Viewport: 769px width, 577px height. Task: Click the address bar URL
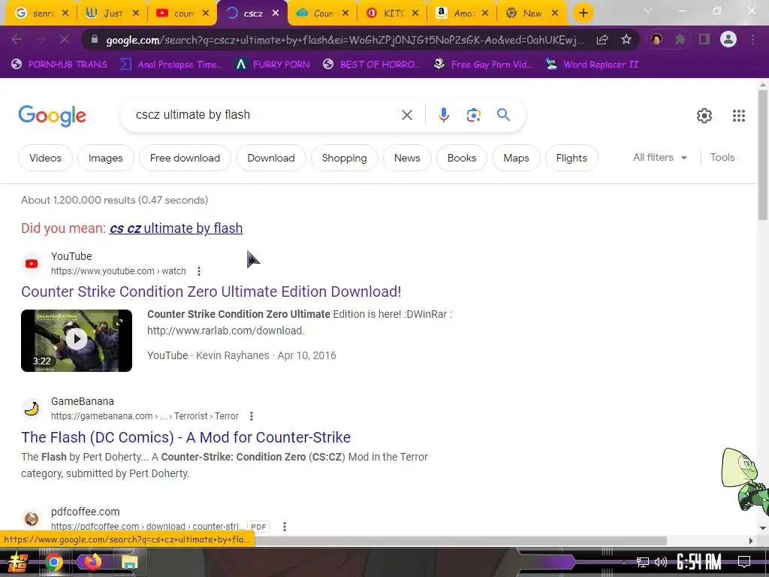click(344, 40)
